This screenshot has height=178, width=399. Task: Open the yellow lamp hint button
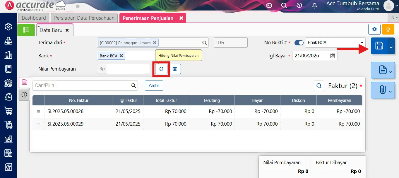[x=388, y=29]
